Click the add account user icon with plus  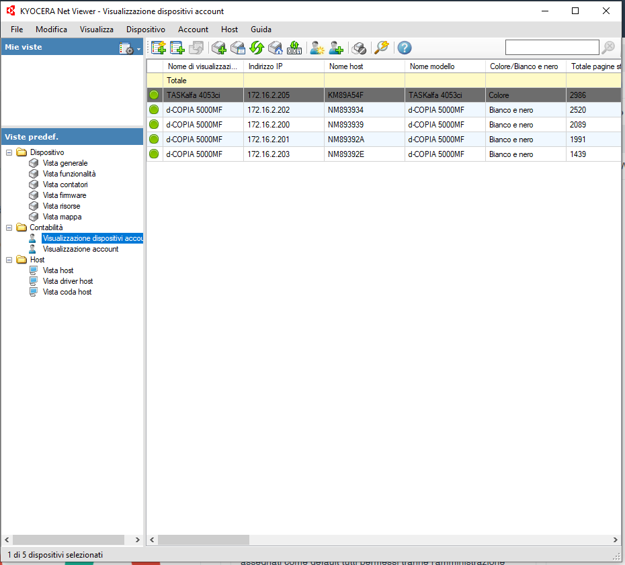tap(336, 48)
